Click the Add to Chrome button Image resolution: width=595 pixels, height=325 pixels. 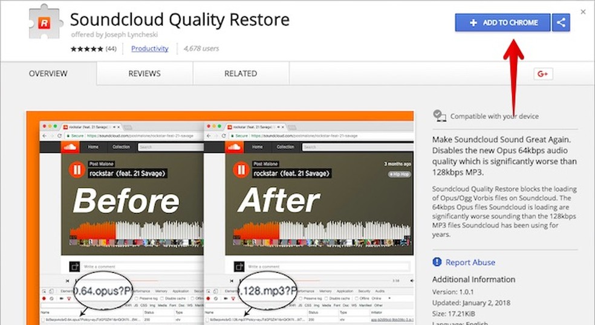503,23
